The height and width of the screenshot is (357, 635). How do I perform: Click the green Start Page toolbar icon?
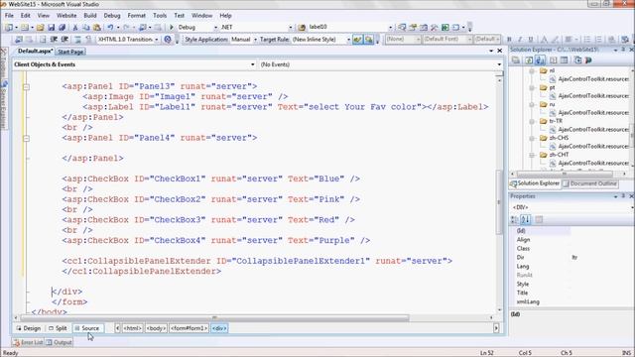(445, 28)
